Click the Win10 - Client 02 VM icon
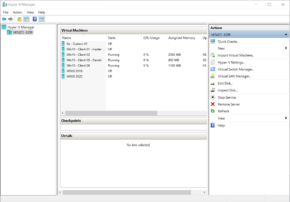The height and width of the screenshot is (202, 290). [x=63, y=55]
